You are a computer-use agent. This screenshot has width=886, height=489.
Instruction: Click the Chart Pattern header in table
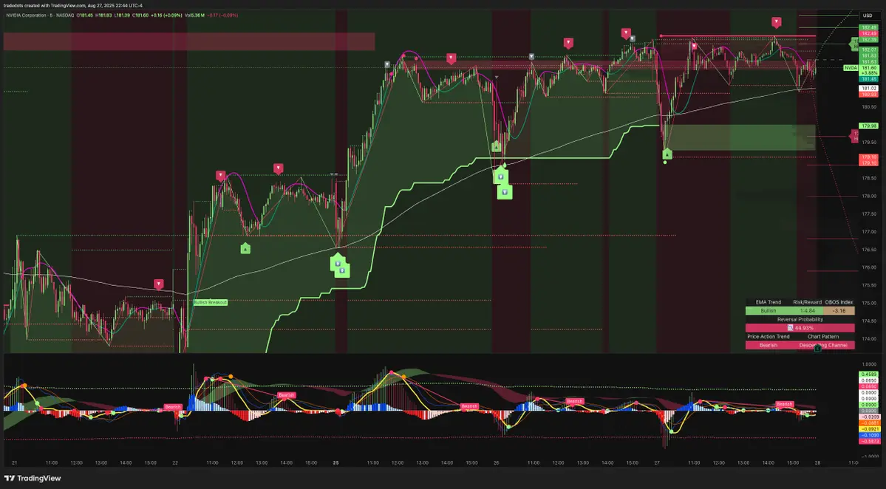pyautogui.click(x=823, y=337)
